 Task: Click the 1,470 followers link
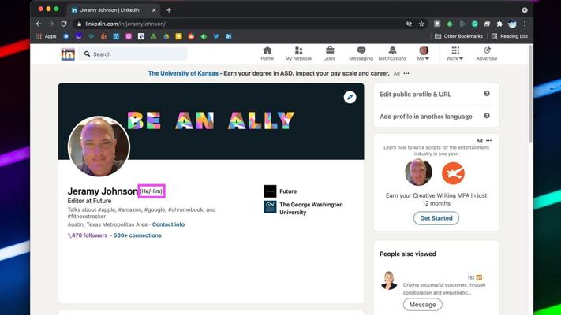click(87, 235)
